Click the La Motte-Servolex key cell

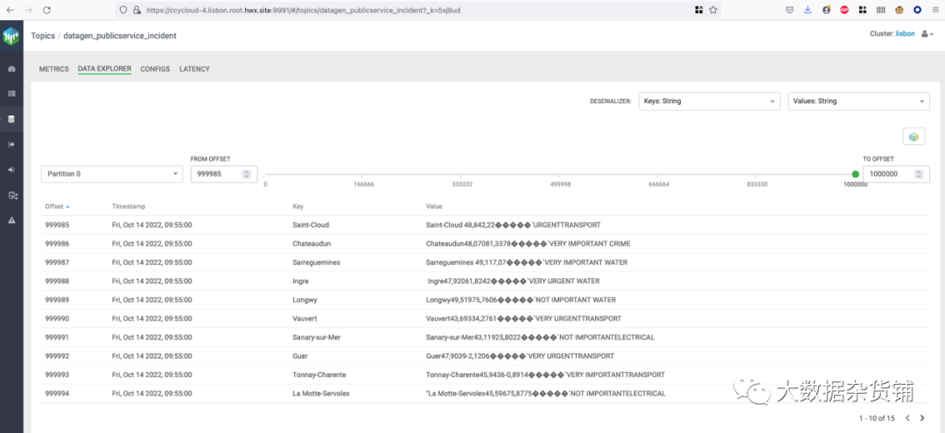coord(320,394)
